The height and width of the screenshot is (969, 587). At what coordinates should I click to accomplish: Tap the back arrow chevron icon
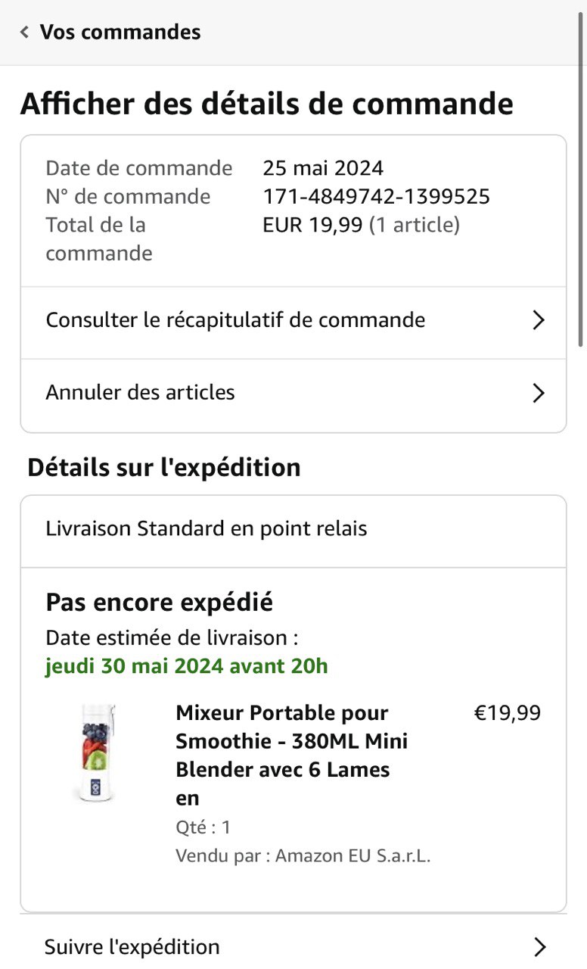25,33
